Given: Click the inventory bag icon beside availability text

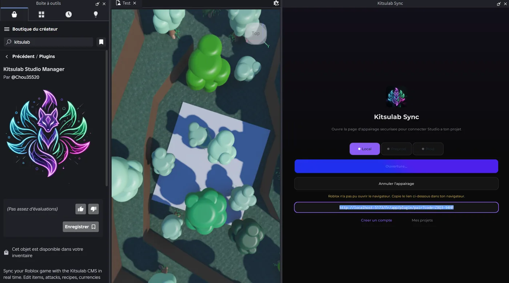Looking at the screenshot, I should pyautogui.click(x=6, y=252).
